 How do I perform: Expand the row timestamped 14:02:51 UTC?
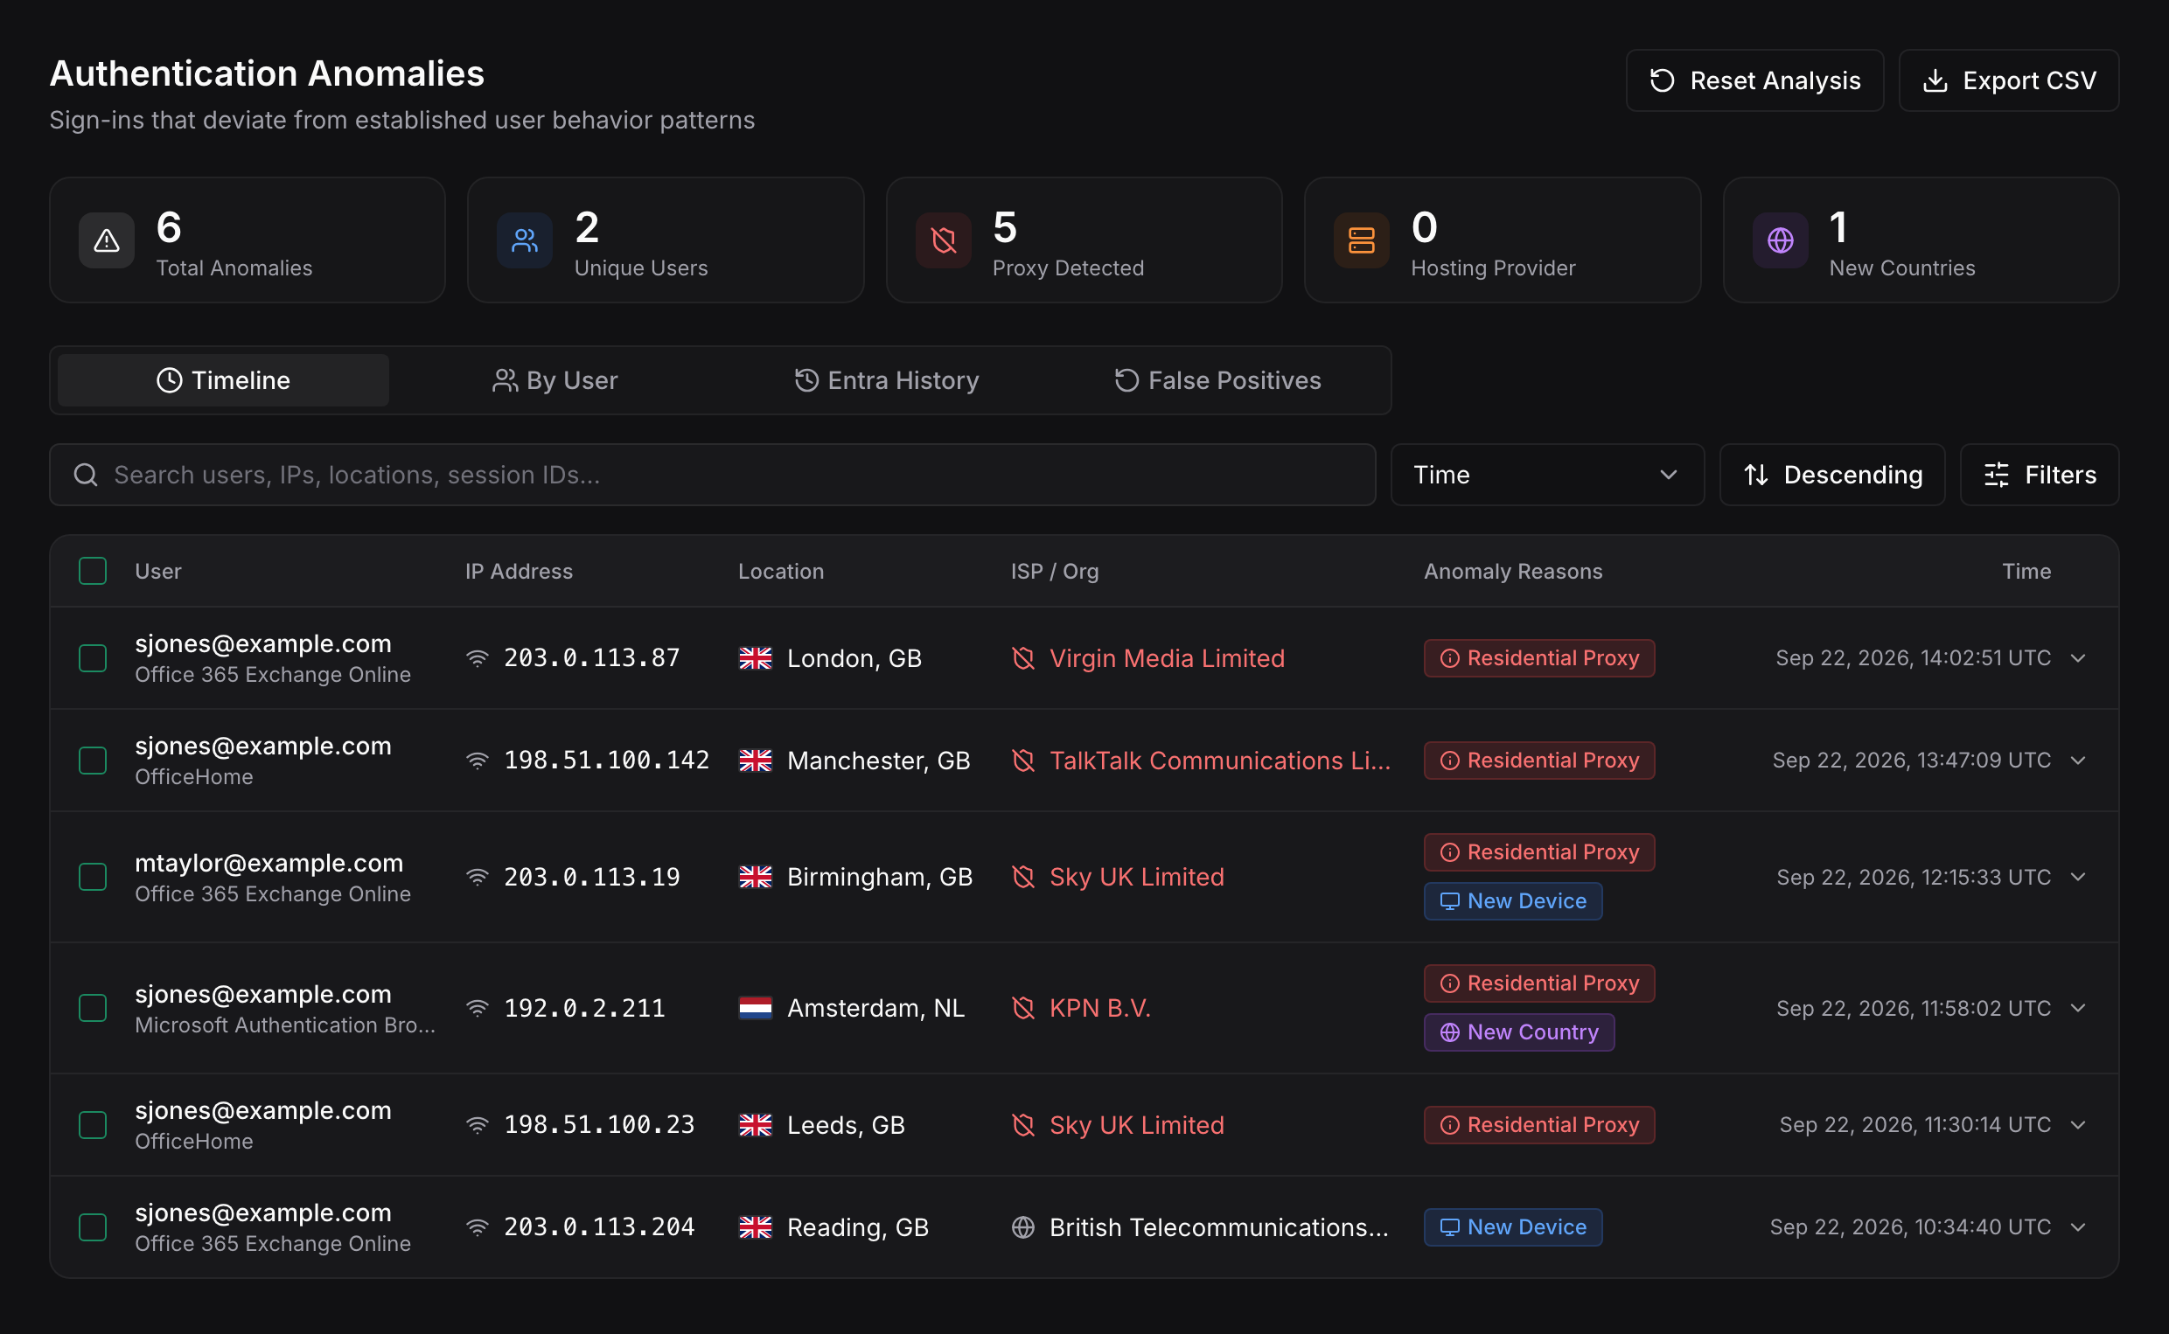click(x=2078, y=658)
